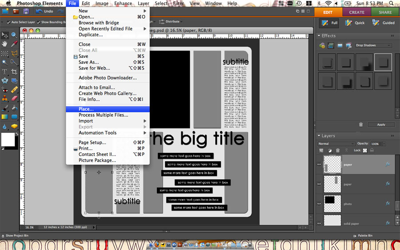Viewport: 400px width, 250px height.
Task: Choose the Eraser tool
Action: pyautogui.click(x=14, y=99)
